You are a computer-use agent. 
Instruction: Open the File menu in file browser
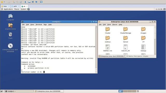click(x=100, y=25)
